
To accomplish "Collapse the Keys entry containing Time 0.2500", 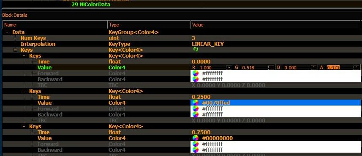I will 24,91.
